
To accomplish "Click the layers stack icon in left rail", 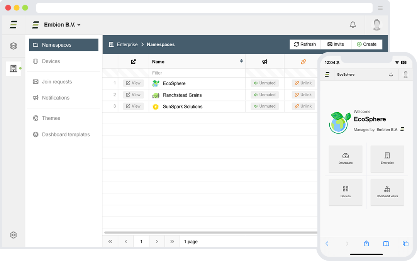I will tap(14, 46).
